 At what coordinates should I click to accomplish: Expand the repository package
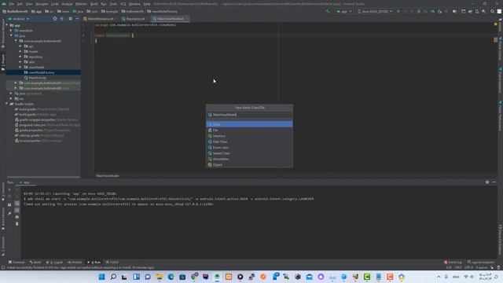(20, 57)
